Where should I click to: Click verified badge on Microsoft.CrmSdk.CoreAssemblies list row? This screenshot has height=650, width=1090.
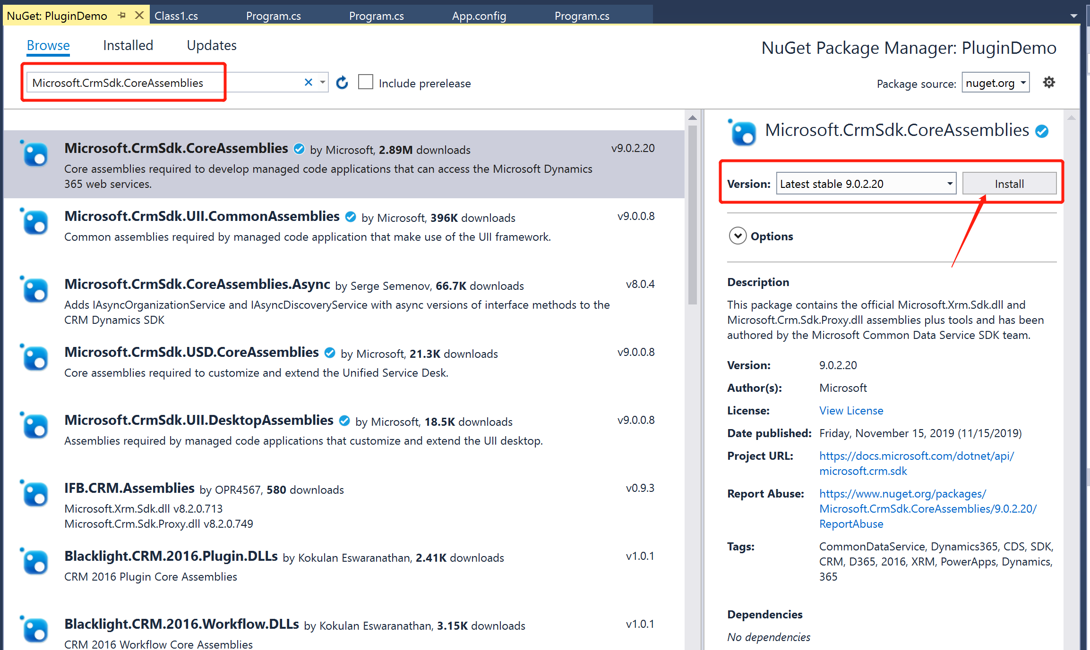point(299,149)
